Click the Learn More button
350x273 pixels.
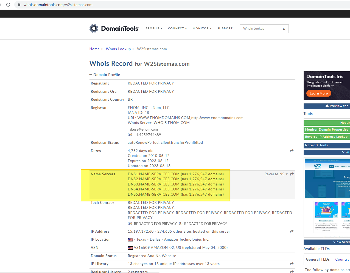(x=319, y=93)
